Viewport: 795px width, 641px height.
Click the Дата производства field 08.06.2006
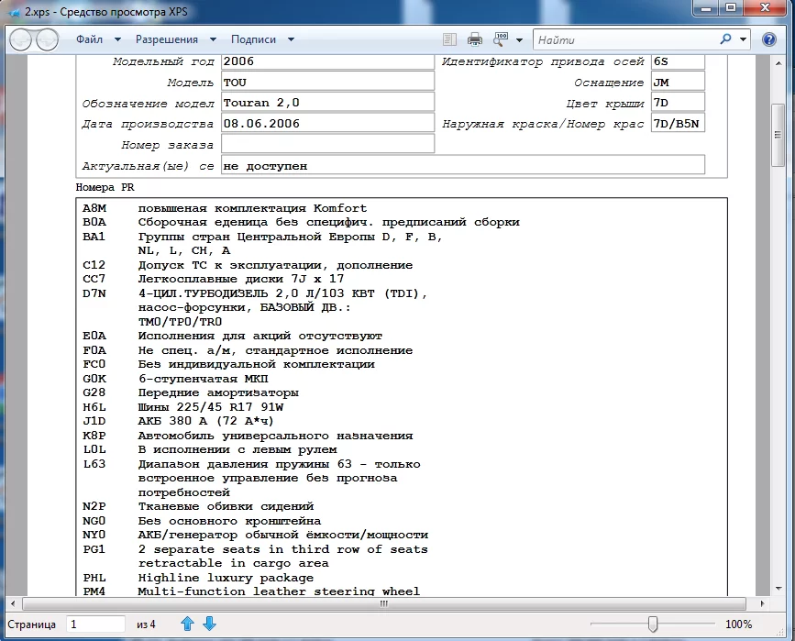(327, 123)
